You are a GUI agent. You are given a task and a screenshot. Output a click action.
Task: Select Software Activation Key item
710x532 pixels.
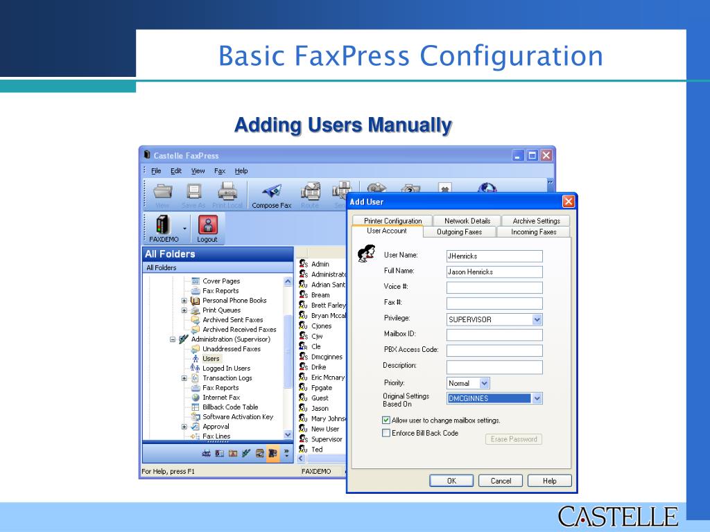(238, 416)
